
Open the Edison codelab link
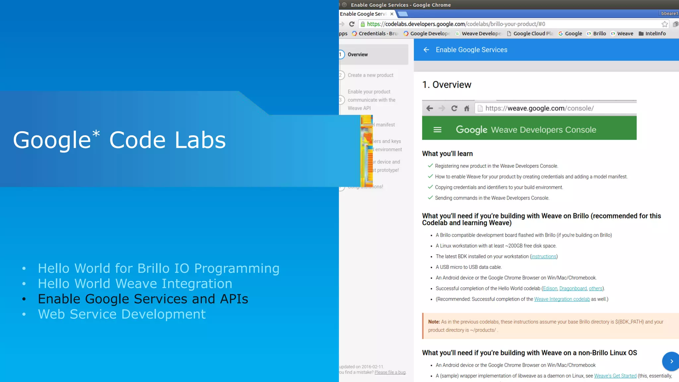click(x=550, y=288)
